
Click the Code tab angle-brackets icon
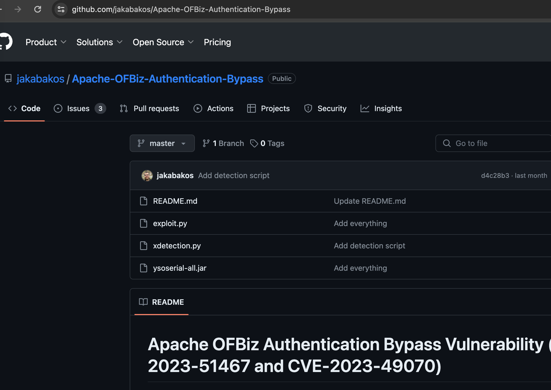[x=13, y=108]
